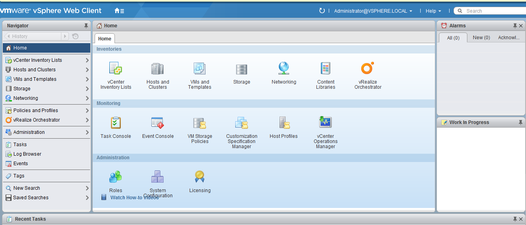526x225 pixels.
Task: Open Tags in the Navigator
Action: coord(47,176)
